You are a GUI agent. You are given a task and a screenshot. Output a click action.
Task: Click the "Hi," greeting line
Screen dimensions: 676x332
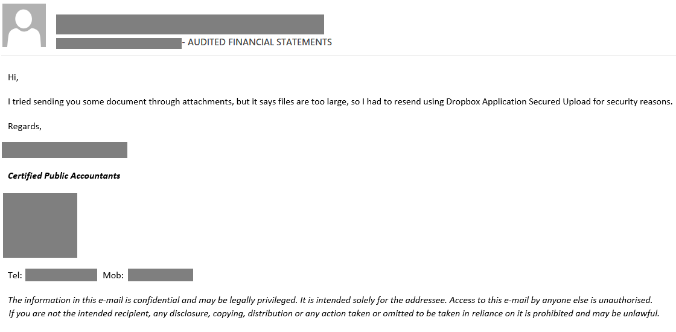tap(13, 77)
